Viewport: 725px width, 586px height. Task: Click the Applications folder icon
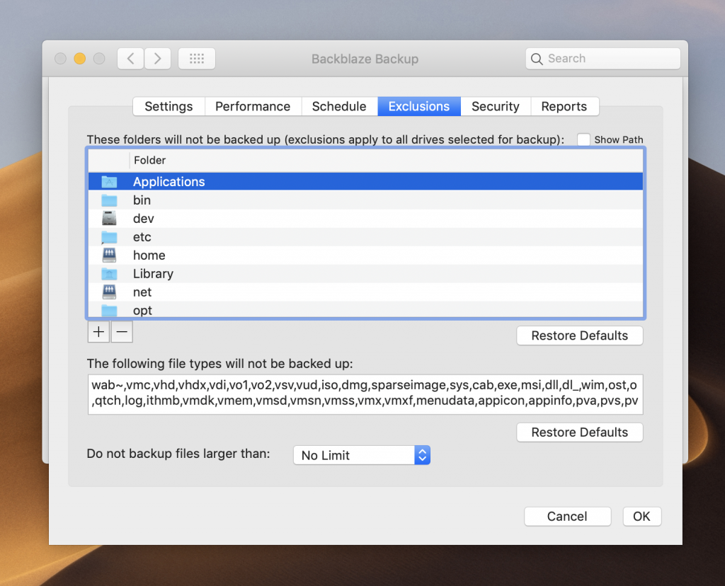pyautogui.click(x=109, y=182)
